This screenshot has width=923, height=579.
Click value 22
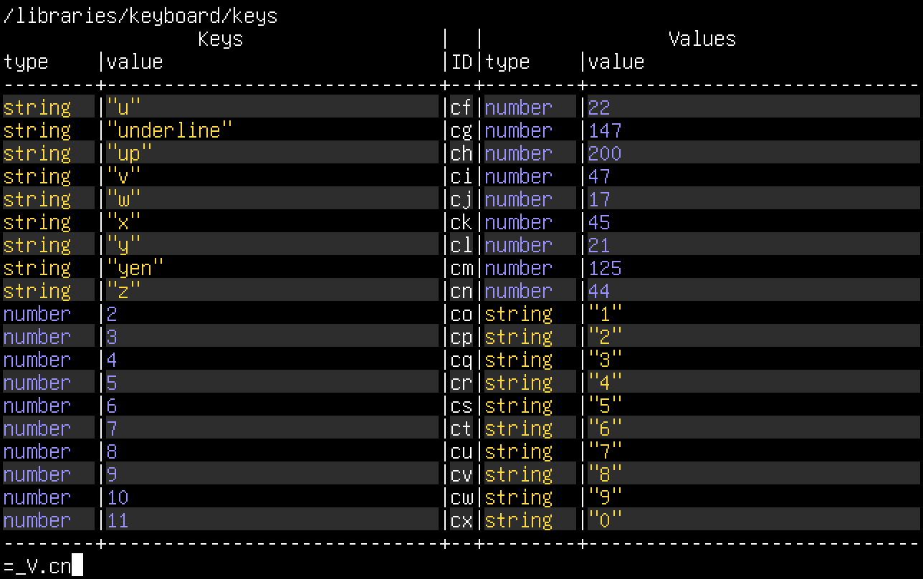click(x=599, y=107)
